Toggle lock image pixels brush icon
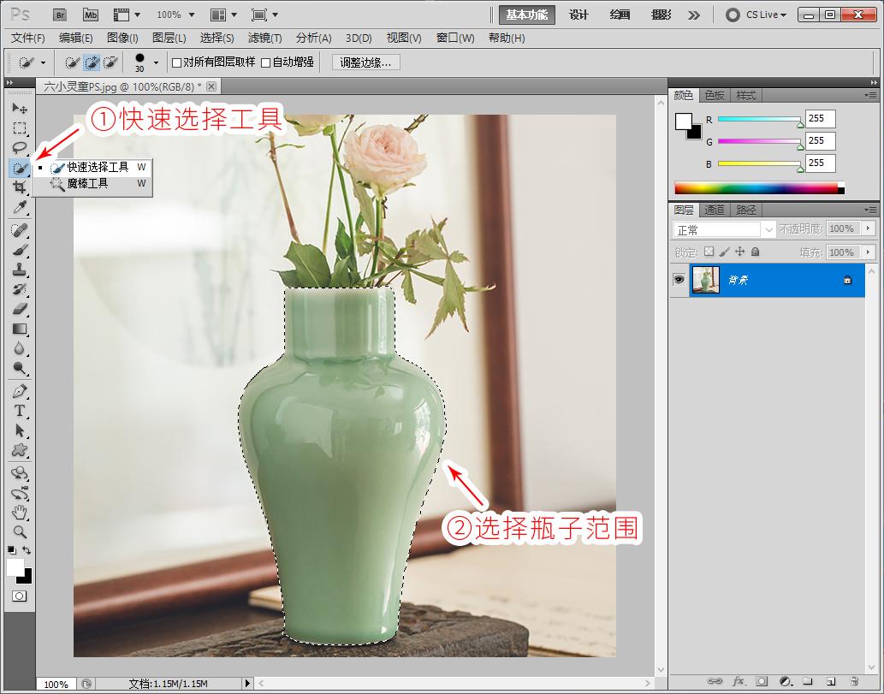This screenshot has width=884, height=694. point(725,252)
